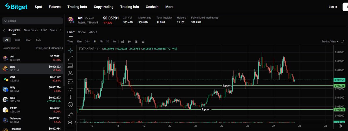Copy the 9tqjeR...Y8bonk contract address

(98, 22)
